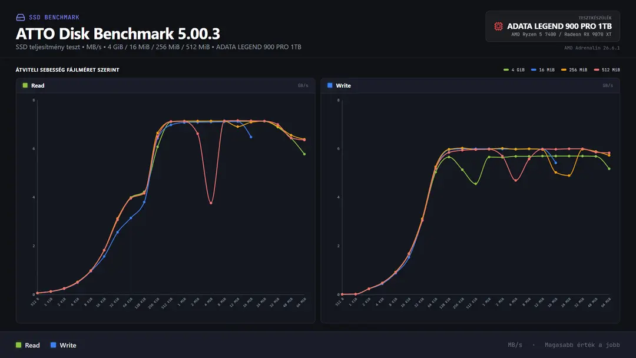Click the "AMD Ryzen 5 7400 / Radeon RX 9070 XT" line
This screenshot has height=358, width=636.
pos(561,35)
